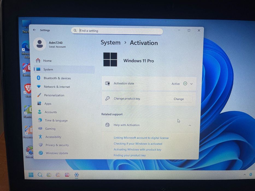Click the Time & language globe-clock icon

[40, 120]
